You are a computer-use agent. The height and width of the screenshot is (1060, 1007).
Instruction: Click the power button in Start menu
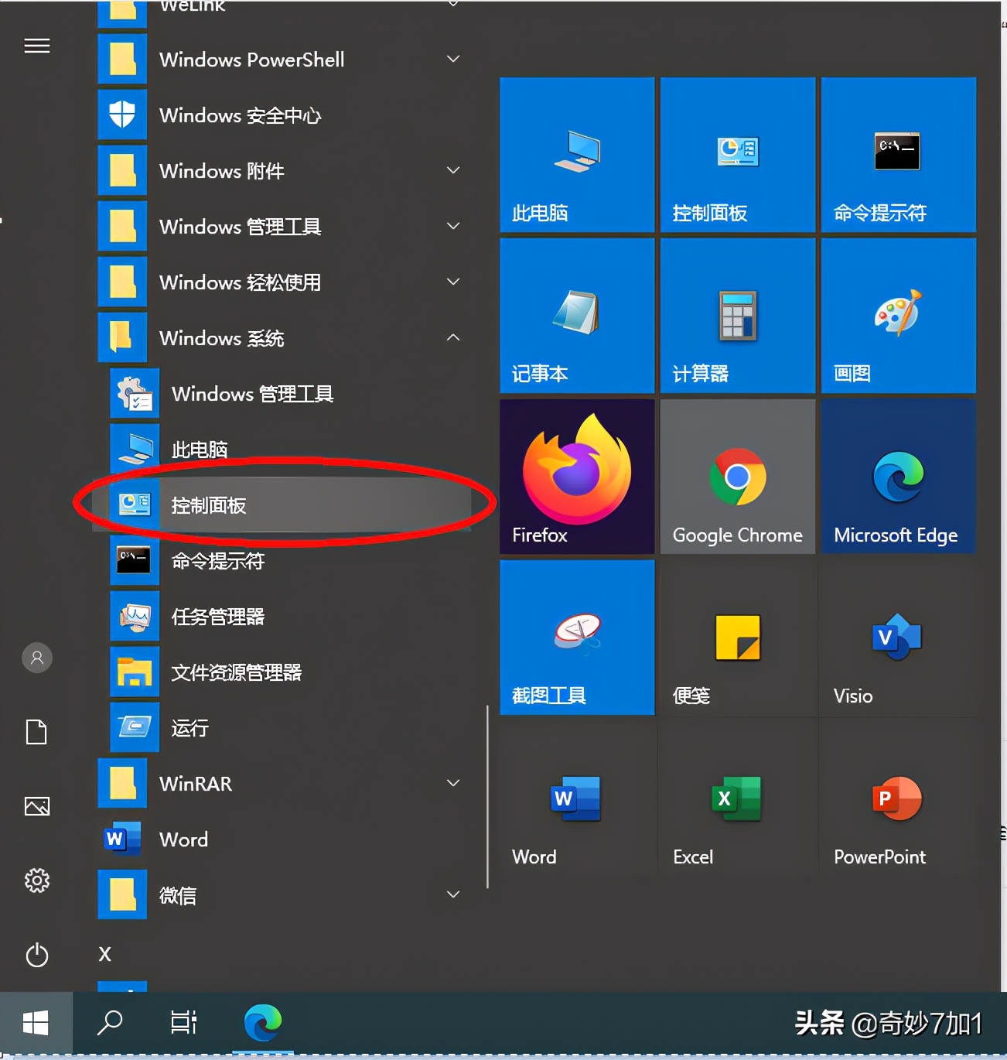tap(36, 955)
